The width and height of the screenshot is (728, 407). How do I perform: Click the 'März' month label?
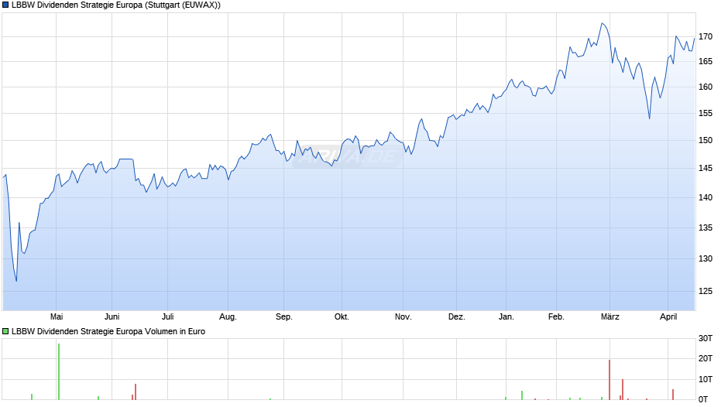pos(610,316)
